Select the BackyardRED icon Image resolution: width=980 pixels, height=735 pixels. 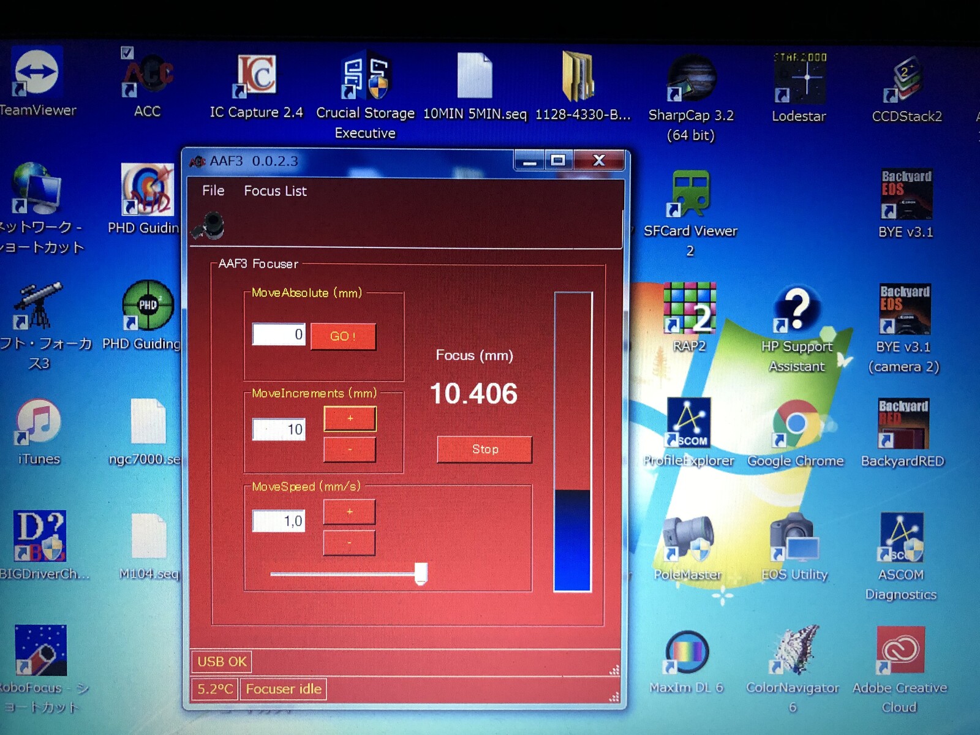tap(903, 434)
